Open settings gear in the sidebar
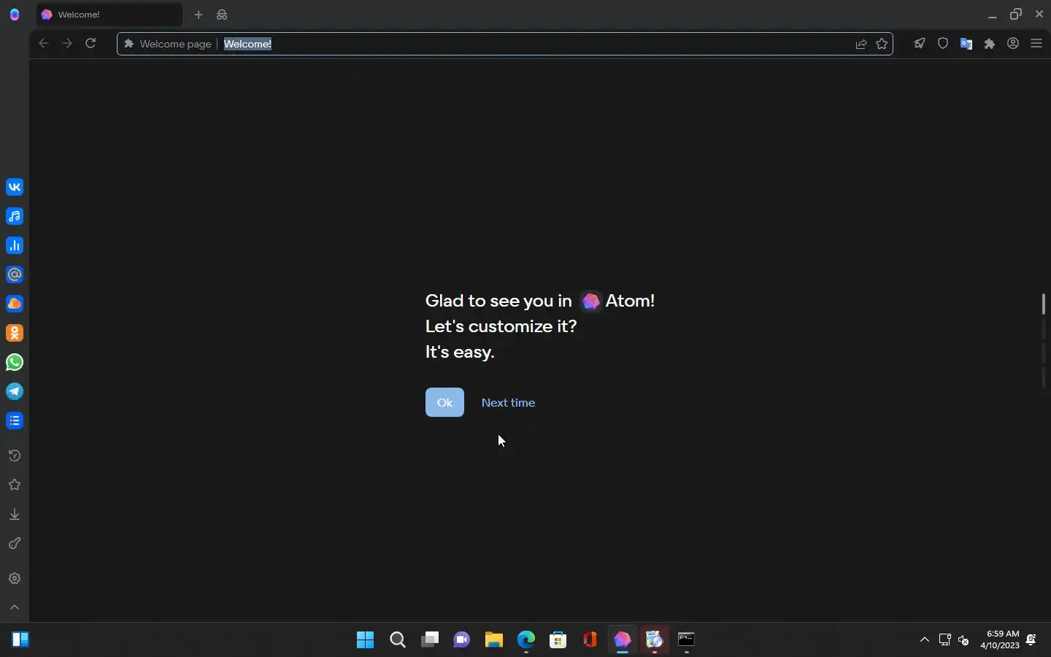The image size is (1051, 657). pyautogui.click(x=15, y=579)
